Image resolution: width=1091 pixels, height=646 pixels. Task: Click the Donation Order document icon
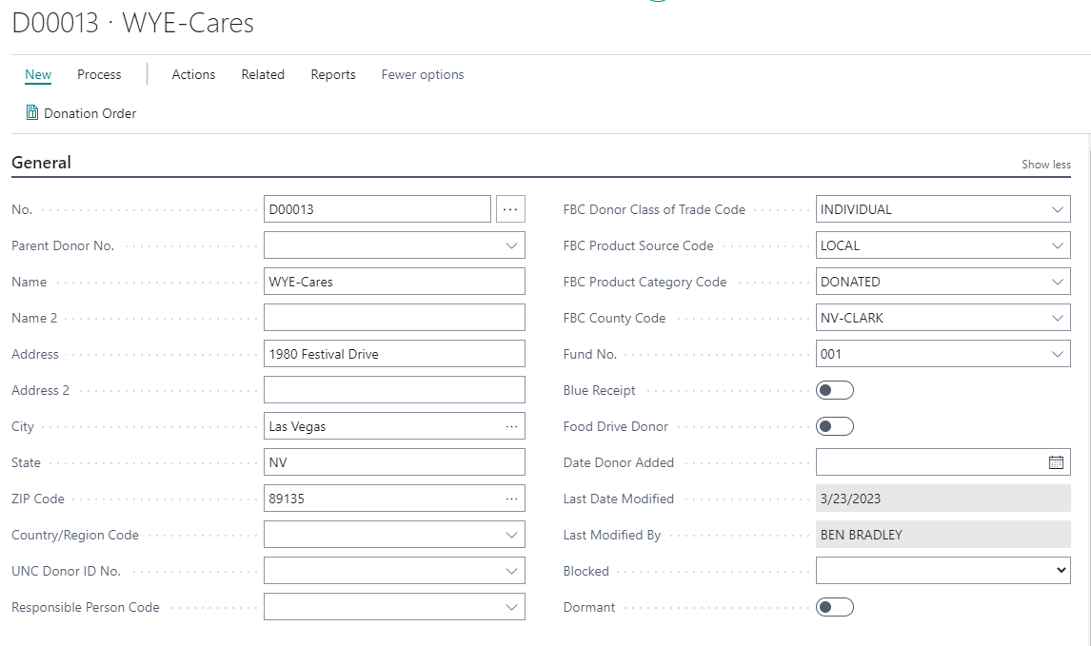pos(32,113)
